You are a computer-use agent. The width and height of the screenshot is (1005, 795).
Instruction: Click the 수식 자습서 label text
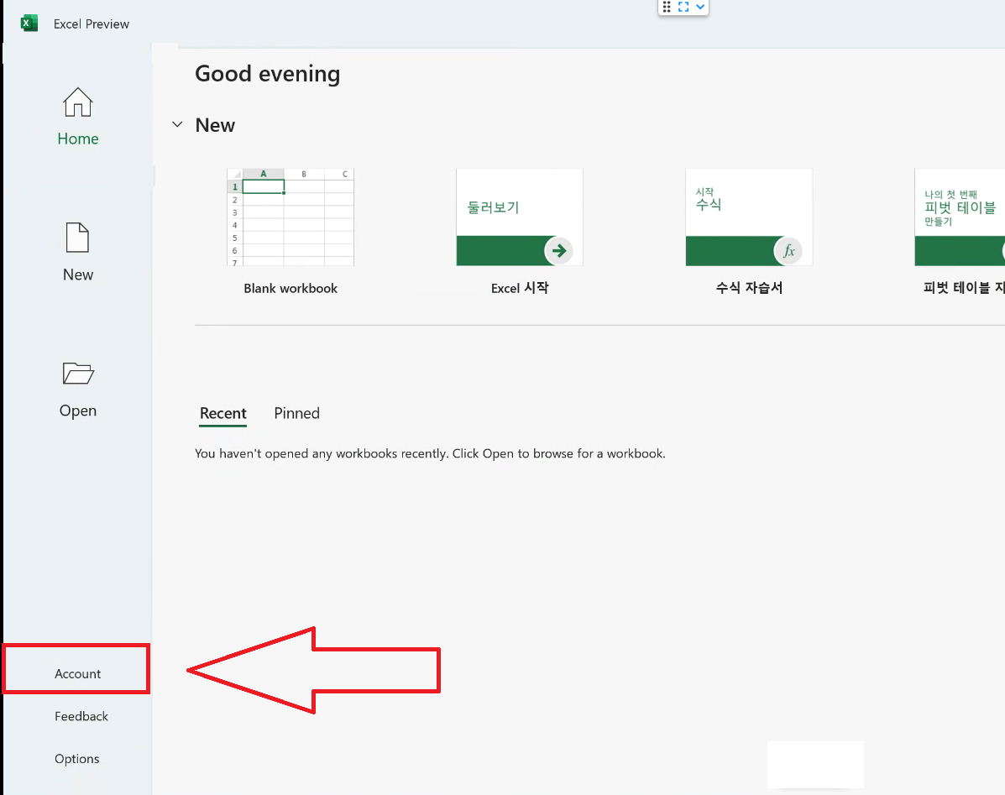click(749, 288)
